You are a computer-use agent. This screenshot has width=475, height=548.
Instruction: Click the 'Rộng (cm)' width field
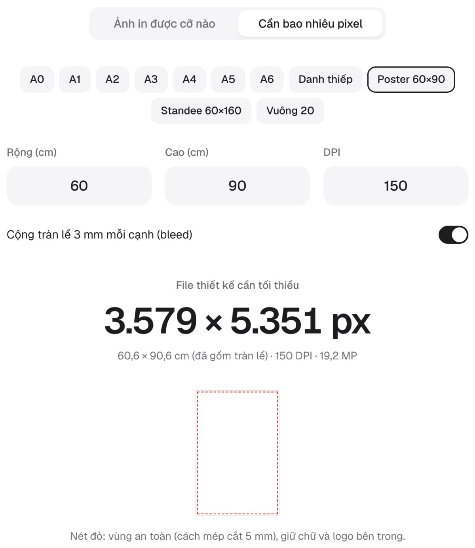79,185
